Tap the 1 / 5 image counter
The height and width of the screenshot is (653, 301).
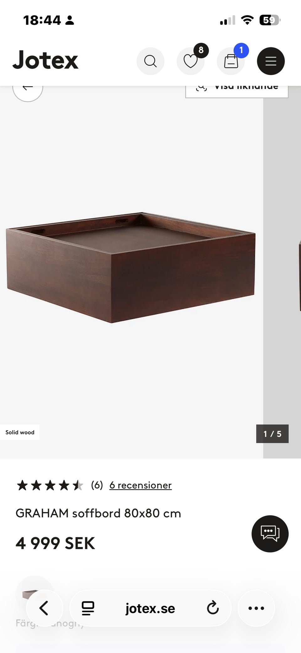(272, 434)
